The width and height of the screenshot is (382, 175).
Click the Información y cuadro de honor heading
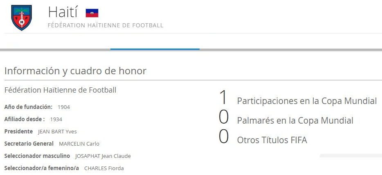[x=75, y=71]
